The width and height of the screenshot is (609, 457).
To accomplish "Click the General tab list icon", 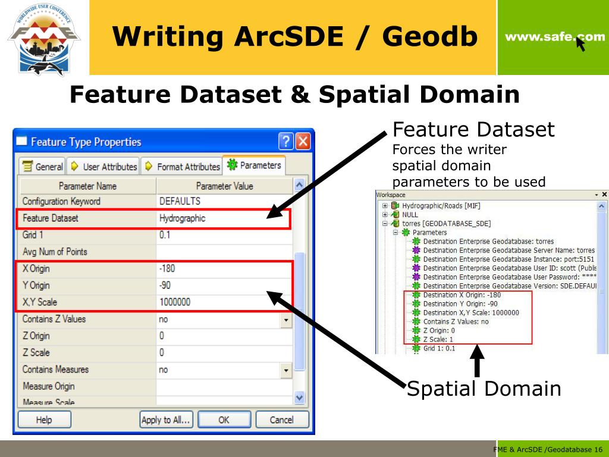I will pos(27,167).
